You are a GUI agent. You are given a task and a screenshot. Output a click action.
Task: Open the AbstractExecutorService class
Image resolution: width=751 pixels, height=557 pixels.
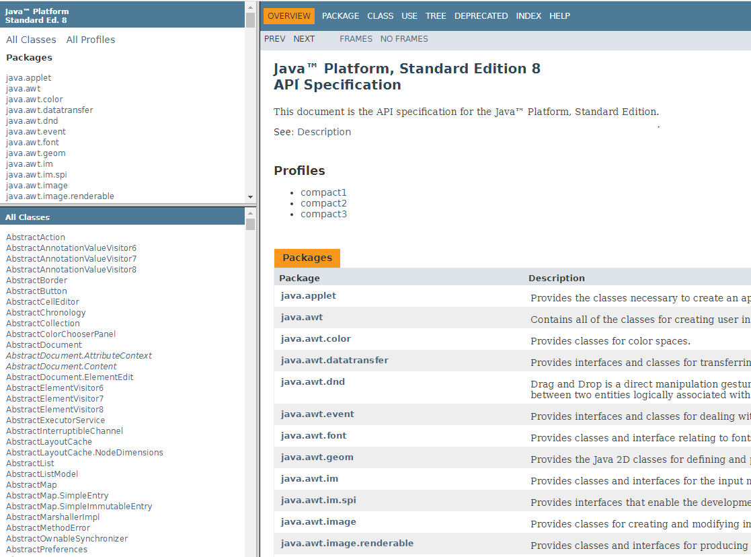[x=55, y=420]
